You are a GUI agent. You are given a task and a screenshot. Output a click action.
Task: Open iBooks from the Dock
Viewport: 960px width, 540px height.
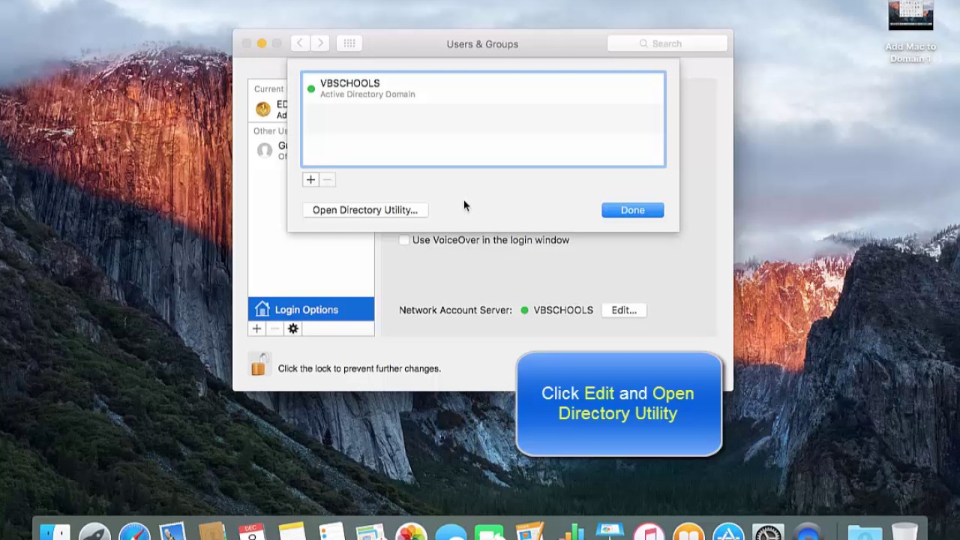click(x=688, y=532)
